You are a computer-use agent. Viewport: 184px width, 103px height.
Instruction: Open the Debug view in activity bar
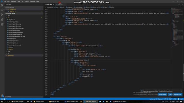tap(2, 19)
